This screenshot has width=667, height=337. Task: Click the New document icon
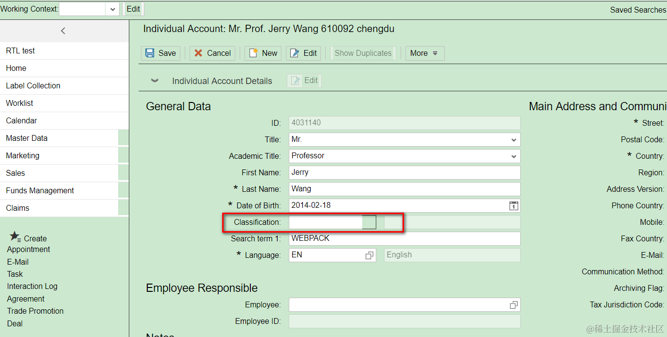253,53
